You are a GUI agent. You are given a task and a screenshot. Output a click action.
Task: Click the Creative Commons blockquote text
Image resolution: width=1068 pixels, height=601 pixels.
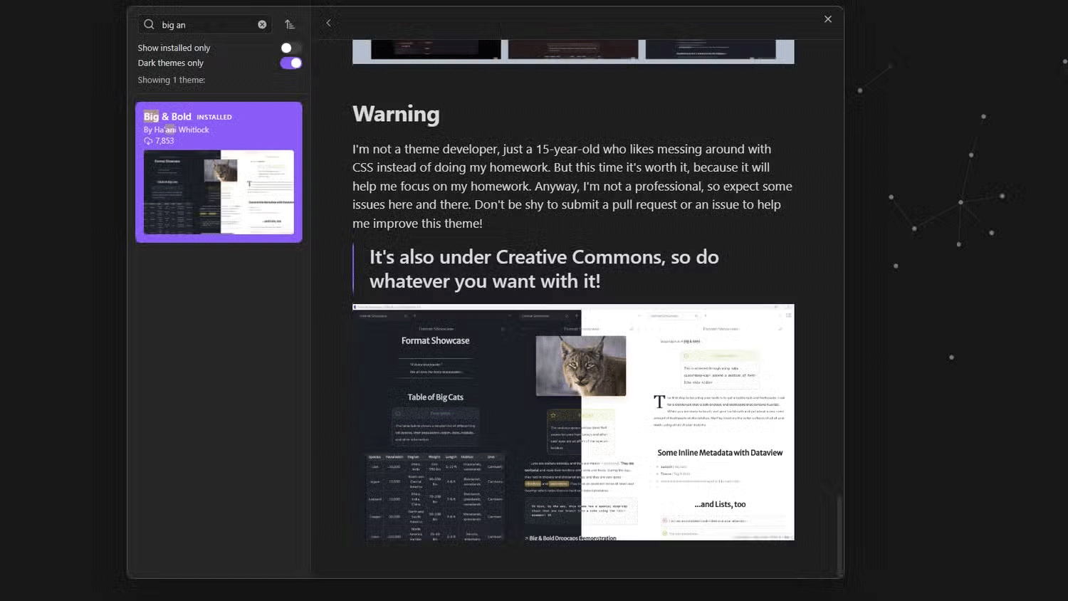point(543,269)
